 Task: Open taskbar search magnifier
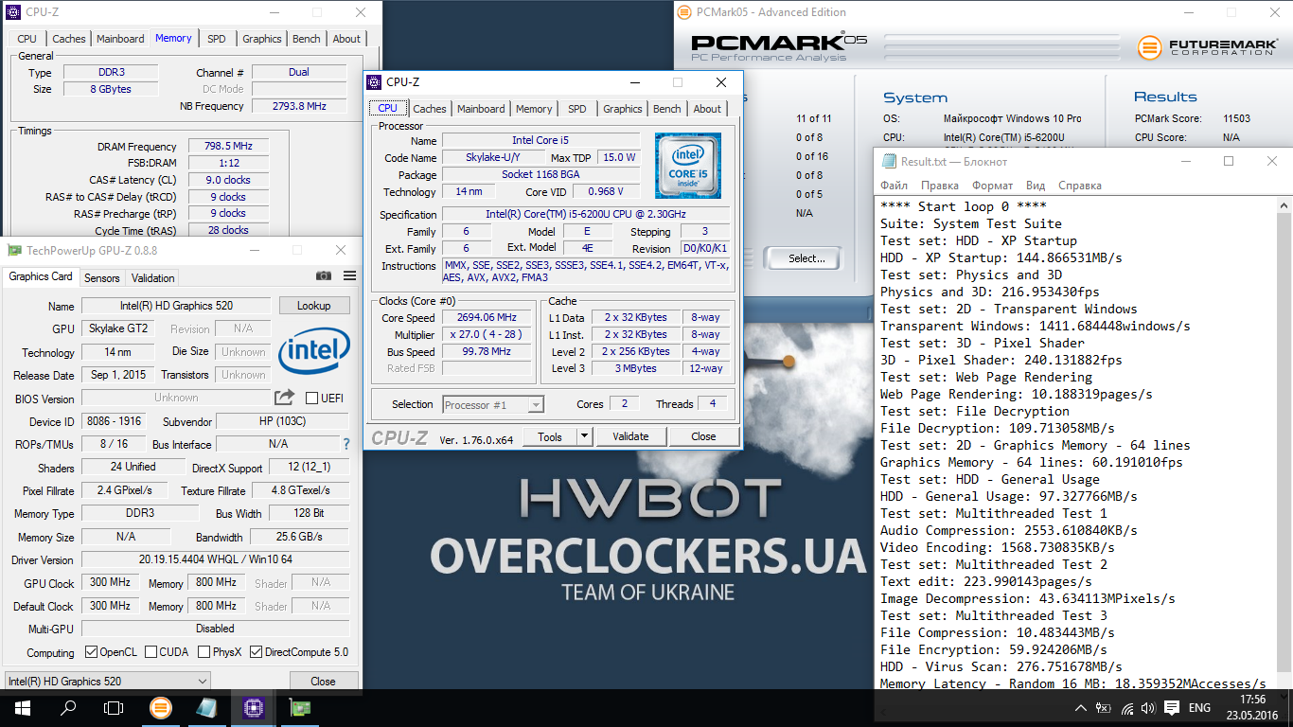coord(68,707)
